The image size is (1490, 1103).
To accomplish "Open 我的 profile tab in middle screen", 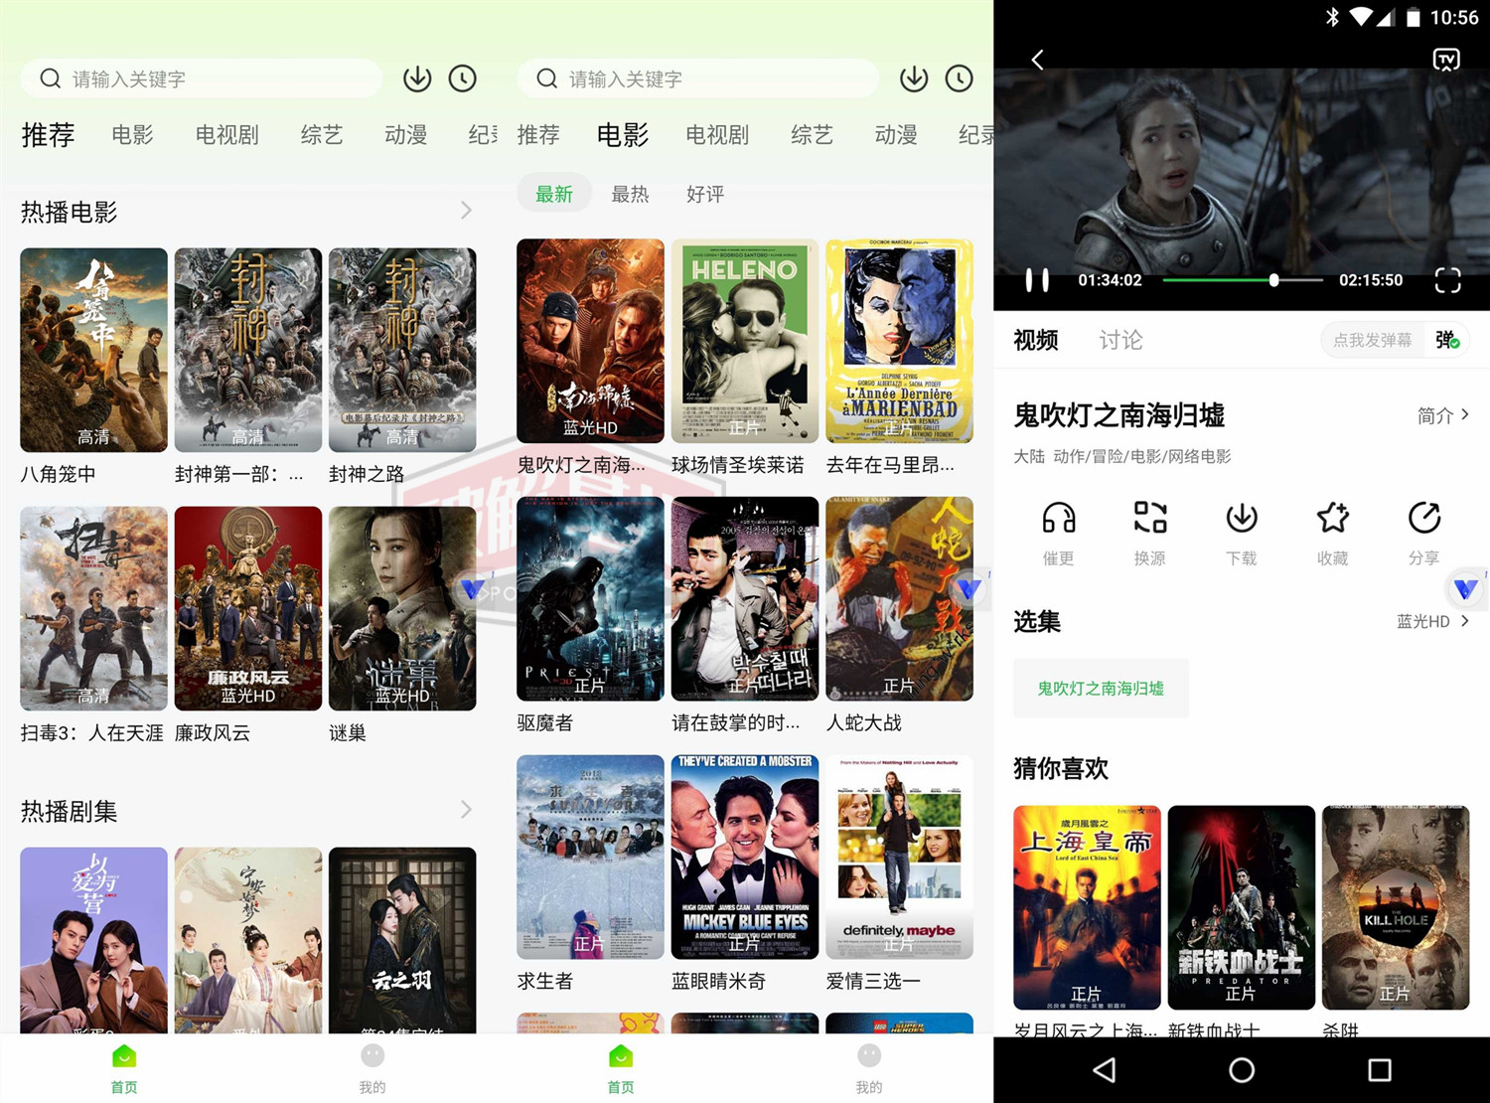I will 869,1069.
